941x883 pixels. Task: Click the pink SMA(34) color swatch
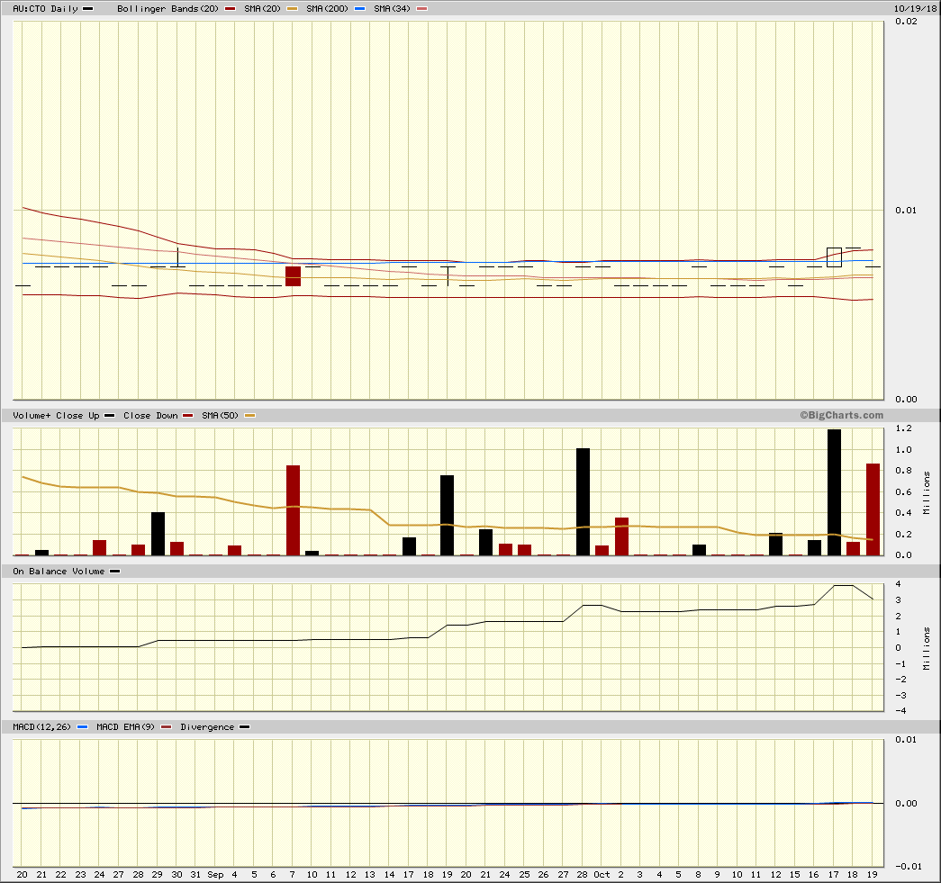point(422,9)
